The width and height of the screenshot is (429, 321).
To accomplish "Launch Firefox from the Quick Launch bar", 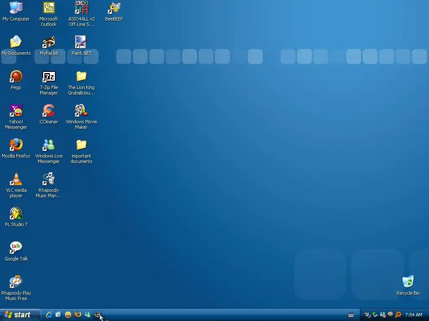I will coord(78,315).
